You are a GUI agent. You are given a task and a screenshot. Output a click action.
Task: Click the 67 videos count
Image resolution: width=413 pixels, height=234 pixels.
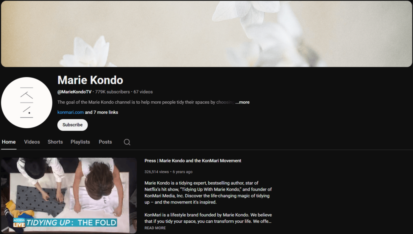click(x=143, y=92)
